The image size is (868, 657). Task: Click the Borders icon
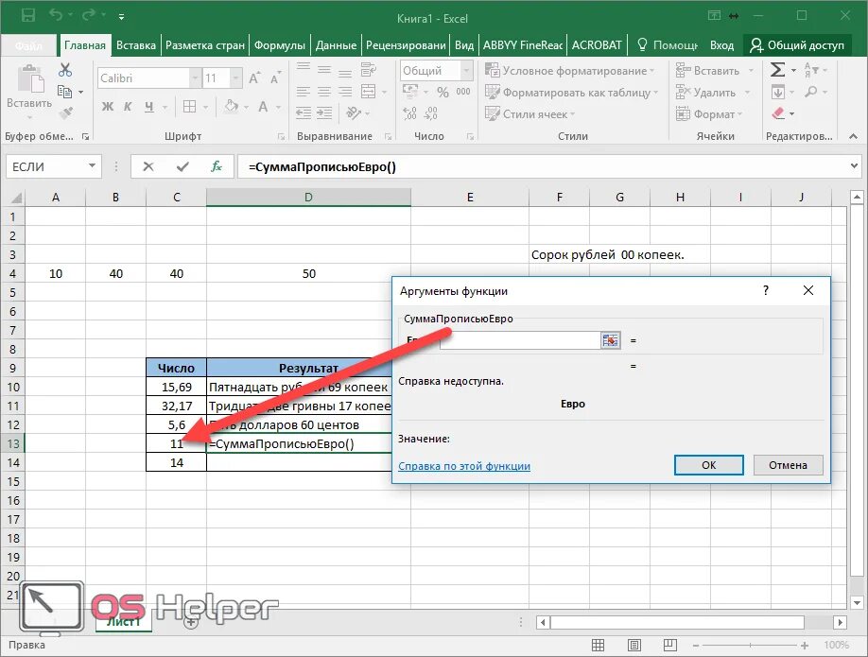[189, 106]
